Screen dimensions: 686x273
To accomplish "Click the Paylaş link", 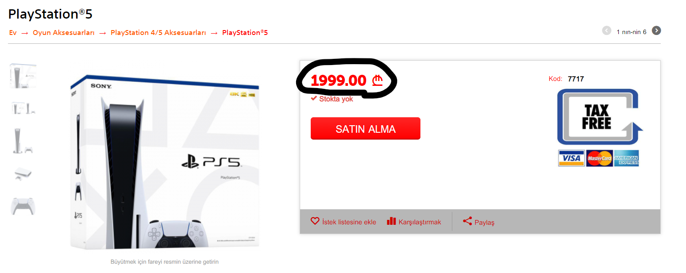I will [x=484, y=223].
